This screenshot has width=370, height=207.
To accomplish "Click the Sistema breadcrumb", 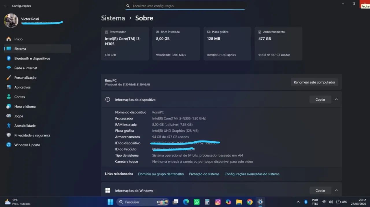I will [x=113, y=18].
